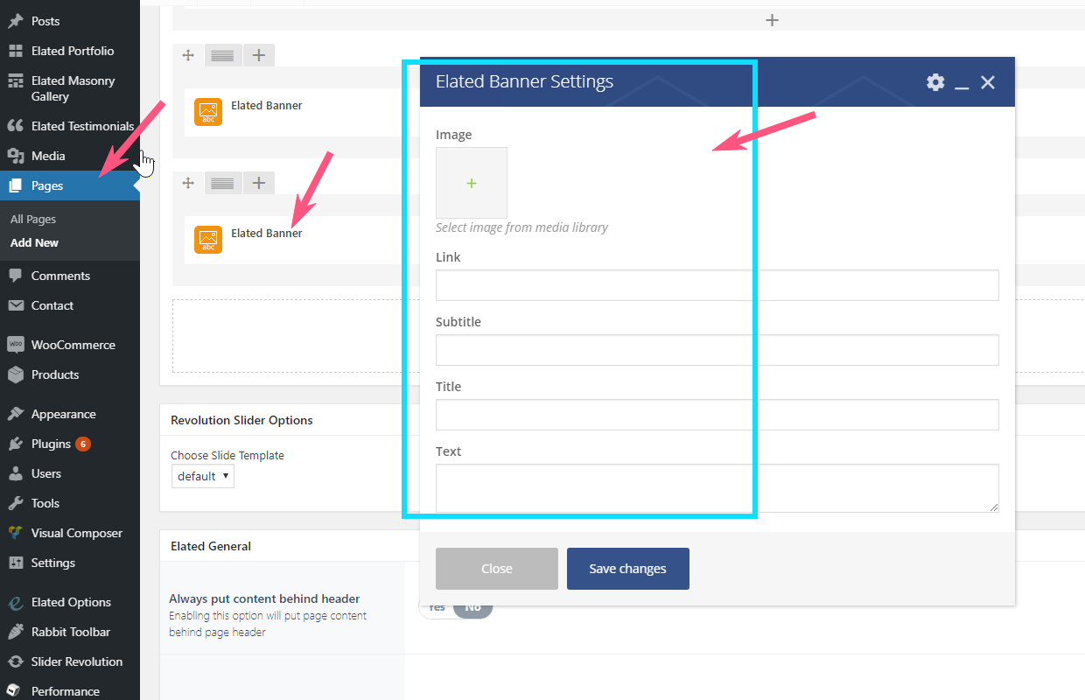Click the Visual Composer icon

point(16,533)
